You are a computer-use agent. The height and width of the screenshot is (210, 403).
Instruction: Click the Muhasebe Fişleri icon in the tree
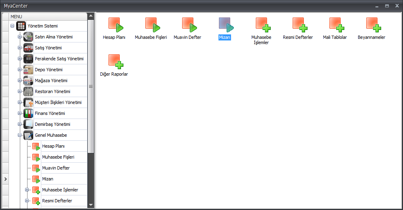(36, 157)
